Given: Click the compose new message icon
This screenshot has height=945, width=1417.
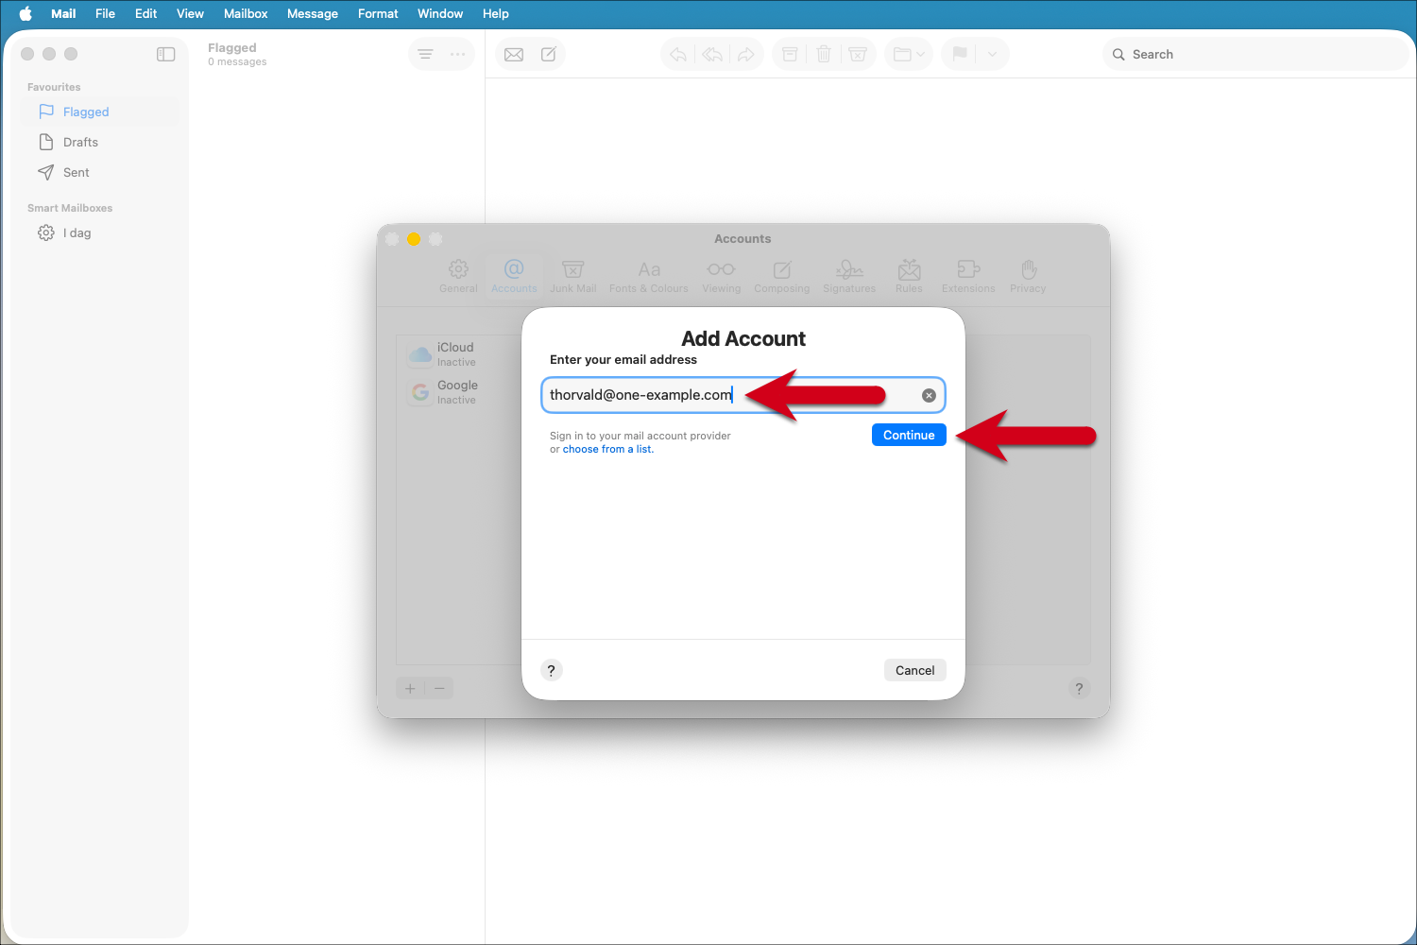Looking at the screenshot, I should 549,54.
